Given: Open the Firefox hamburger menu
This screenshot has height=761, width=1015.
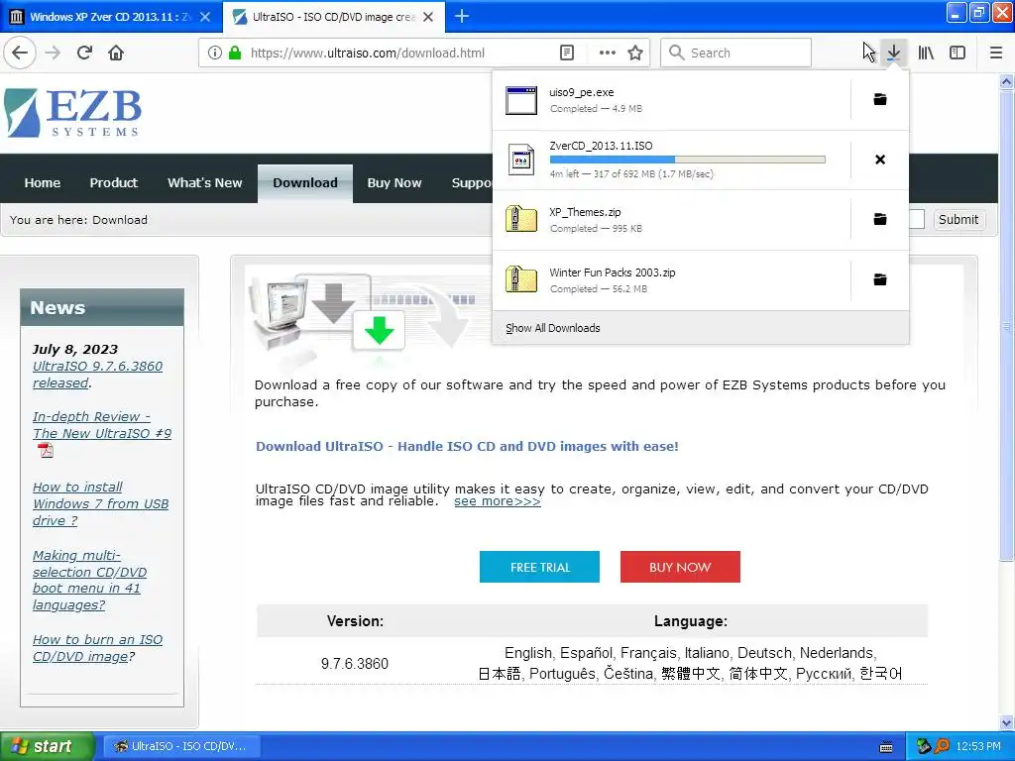Looking at the screenshot, I should [x=996, y=53].
